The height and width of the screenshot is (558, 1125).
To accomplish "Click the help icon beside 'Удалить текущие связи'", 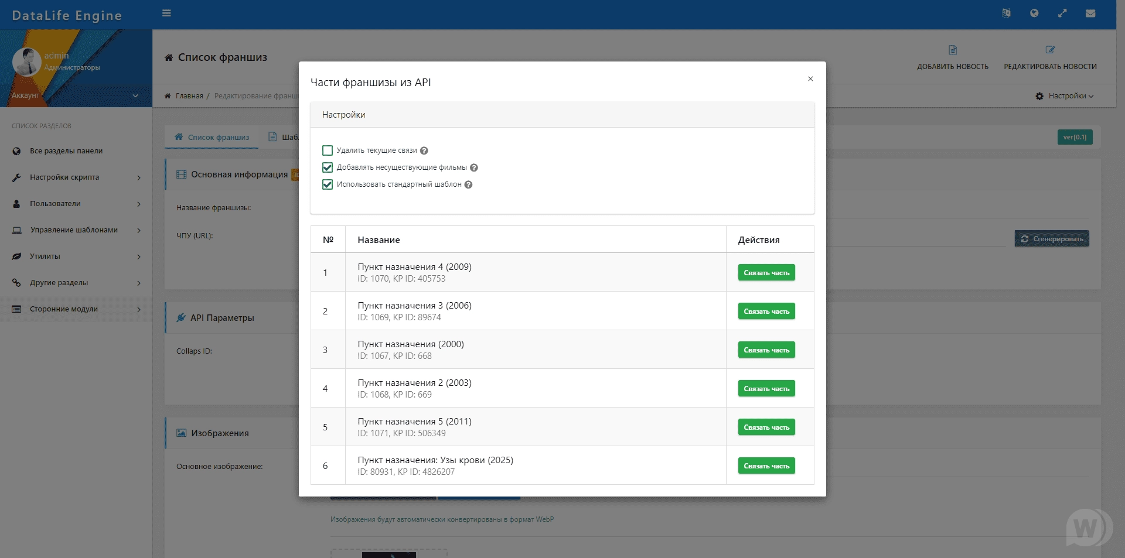I will click(424, 151).
